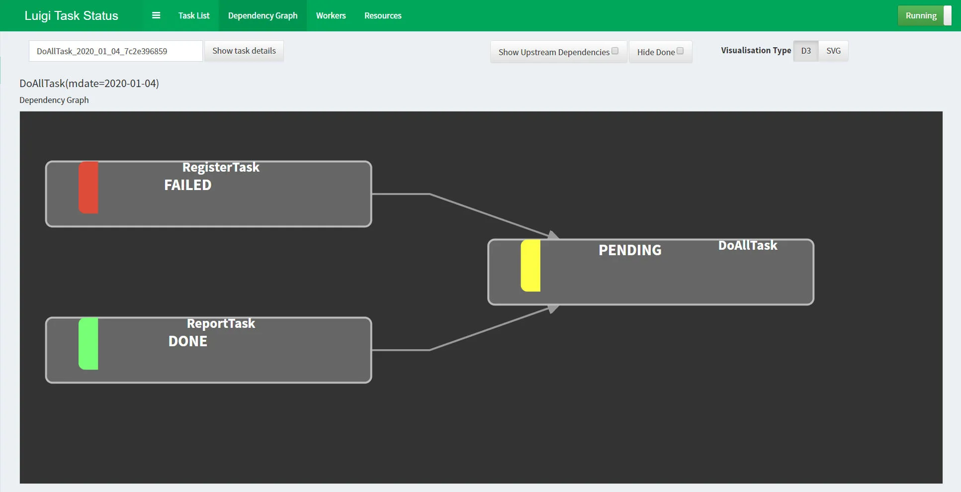The height and width of the screenshot is (492, 961).
Task: Click the green DONE status indicator
Action: point(88,343)
